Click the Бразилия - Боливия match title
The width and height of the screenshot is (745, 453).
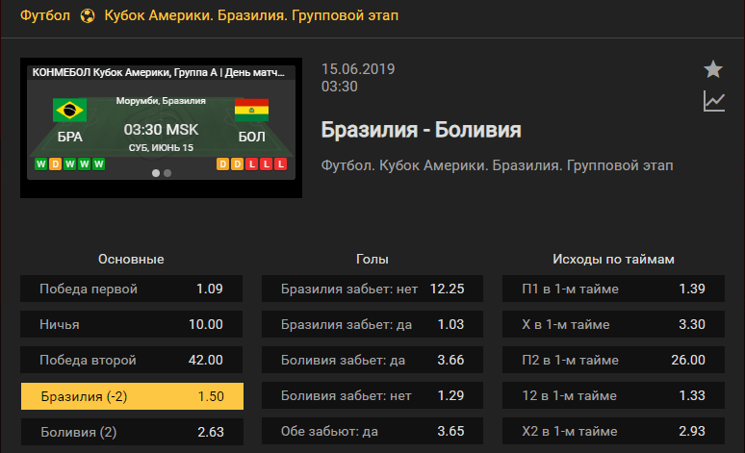(x=421, y=130)
